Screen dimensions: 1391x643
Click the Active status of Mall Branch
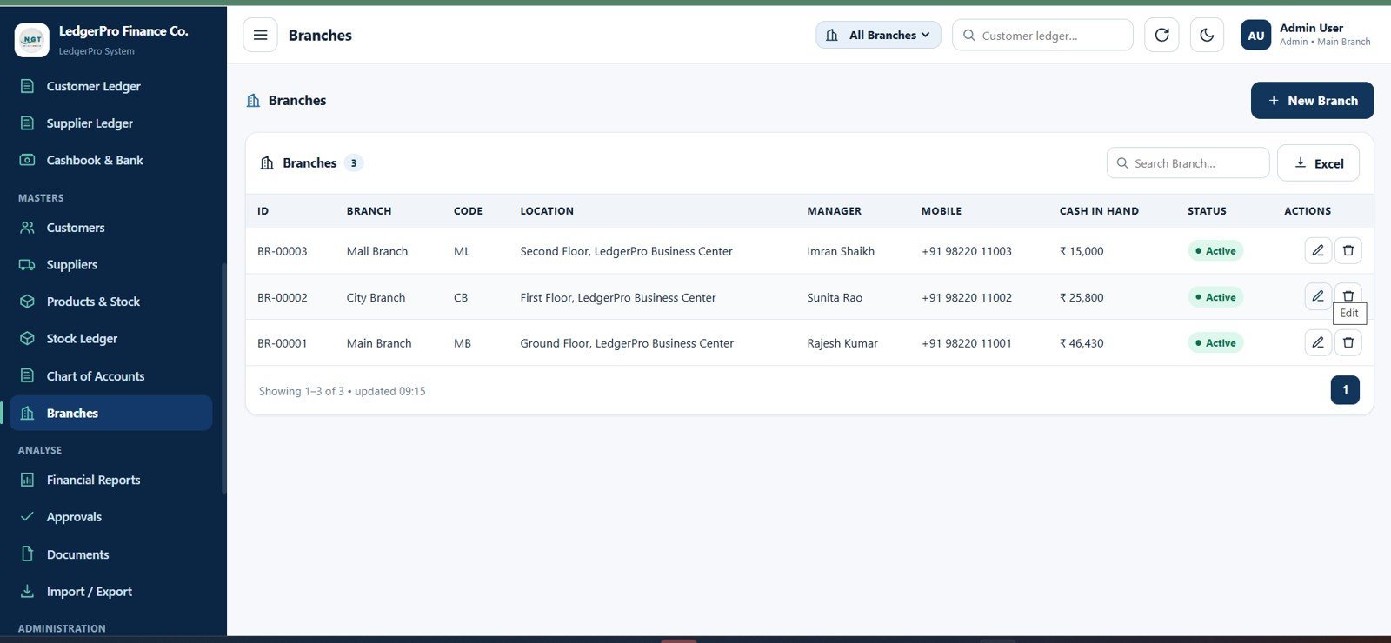(x=1215, y=251)
